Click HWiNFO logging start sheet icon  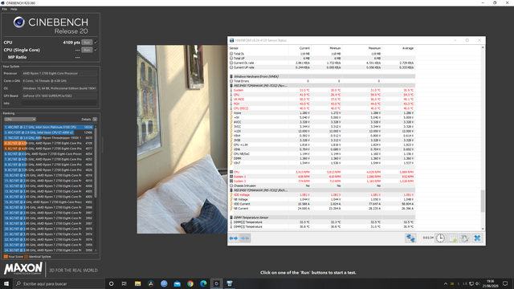pyautogui.click(x=453, y=238)
